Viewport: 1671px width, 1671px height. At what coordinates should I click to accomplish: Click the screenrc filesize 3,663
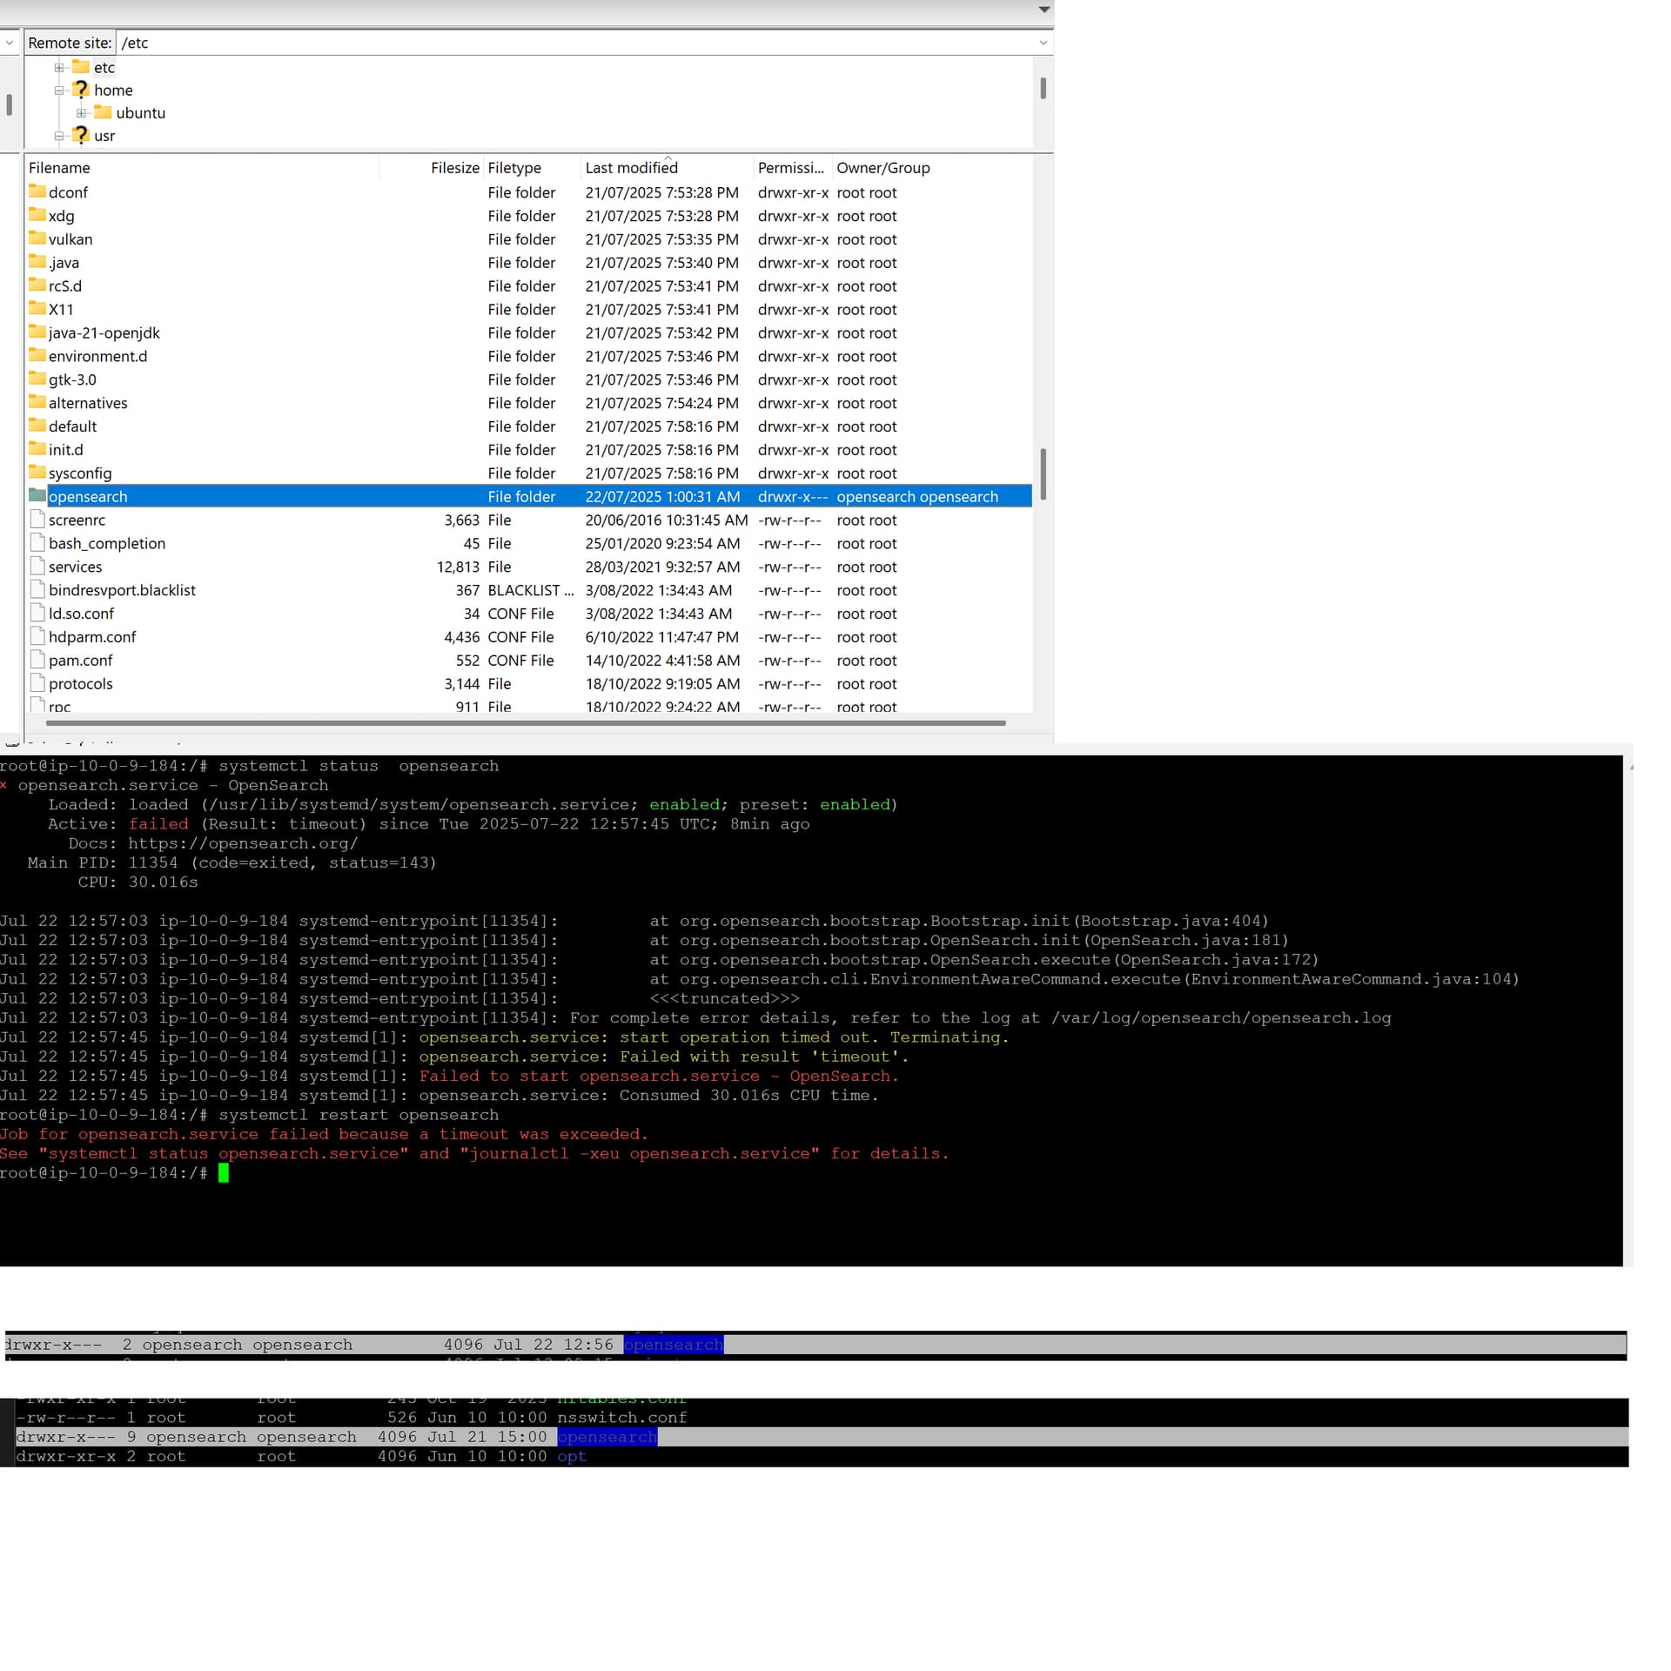pos(461,520)
